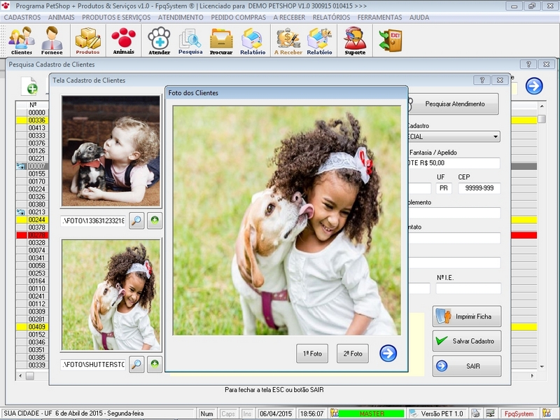The width and height of the screenshot is (560, 420).
Task: Click the SAIR button
Action: click(467, 366)
